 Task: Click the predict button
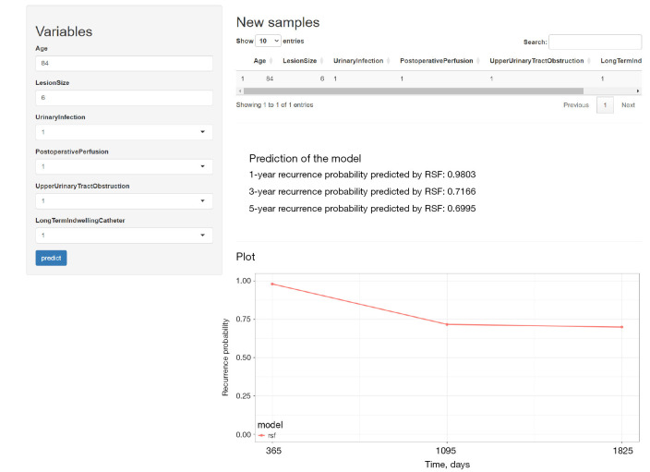click(51, 258)
